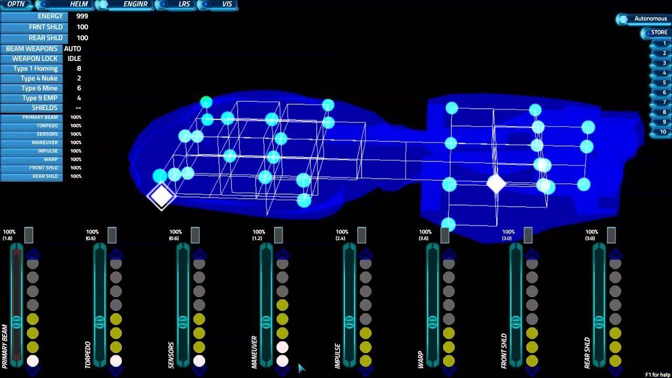Select the DAMCON team diamond at ship bow
Screen dimensions: 672x378
(161, 196)
